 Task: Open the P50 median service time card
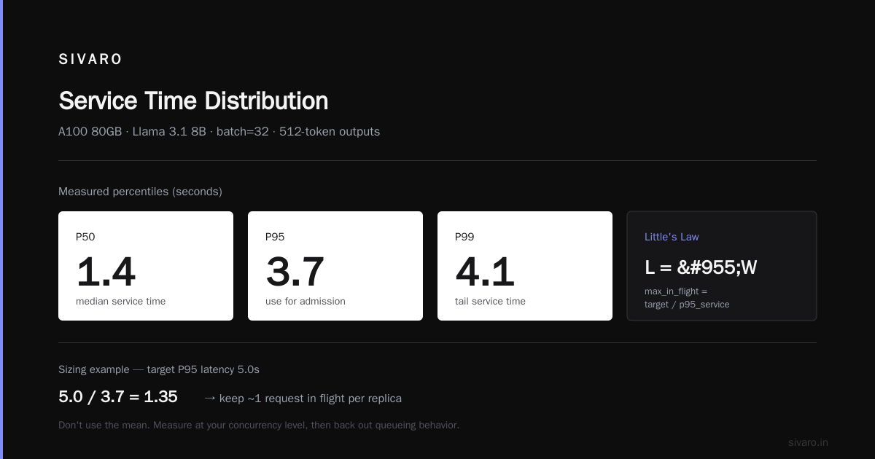pos(146,266)
